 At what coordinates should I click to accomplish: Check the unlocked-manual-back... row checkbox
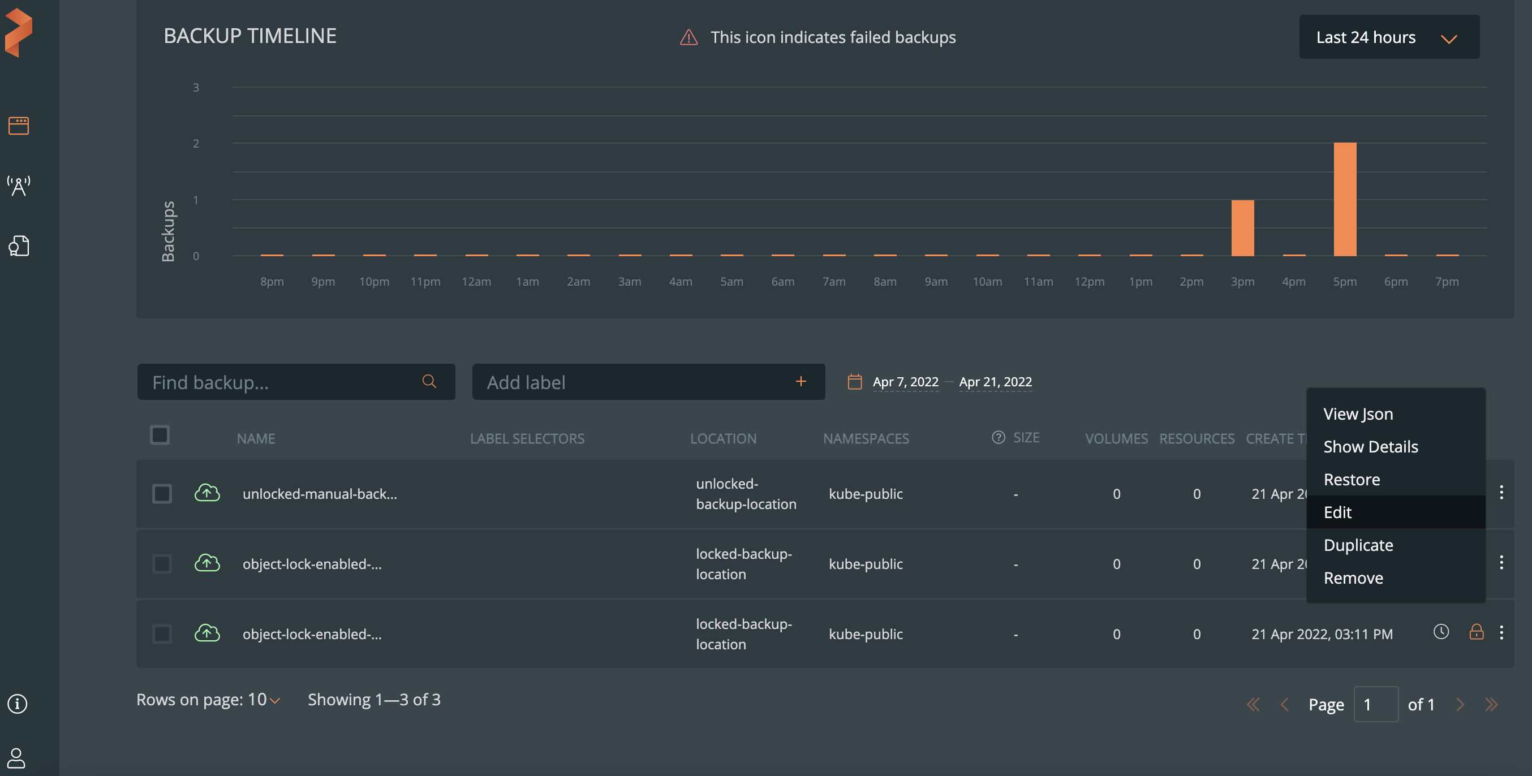(x=162, y=494)
